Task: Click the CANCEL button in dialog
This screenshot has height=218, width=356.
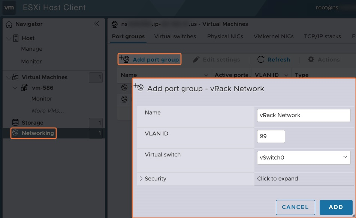Action: [x=295, y=207]
